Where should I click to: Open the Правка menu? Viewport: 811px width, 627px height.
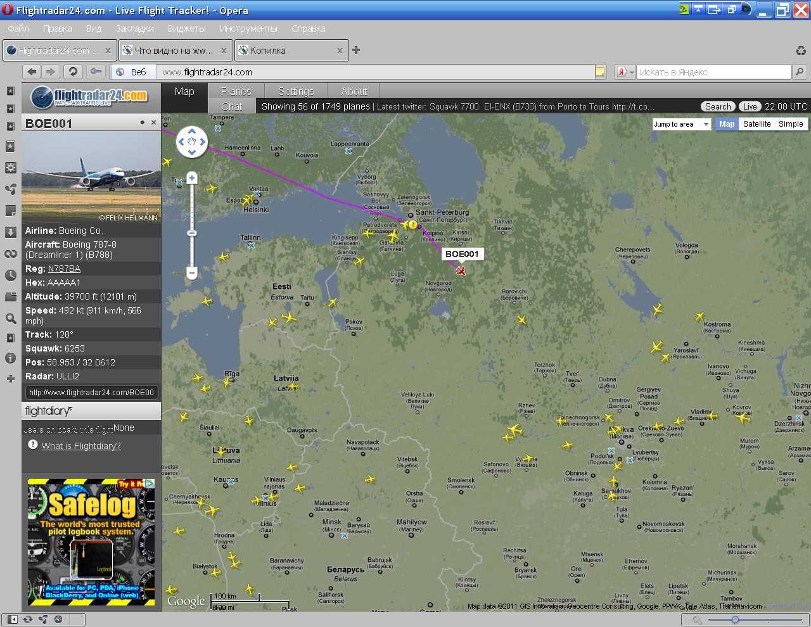click(x=57, y=28)
